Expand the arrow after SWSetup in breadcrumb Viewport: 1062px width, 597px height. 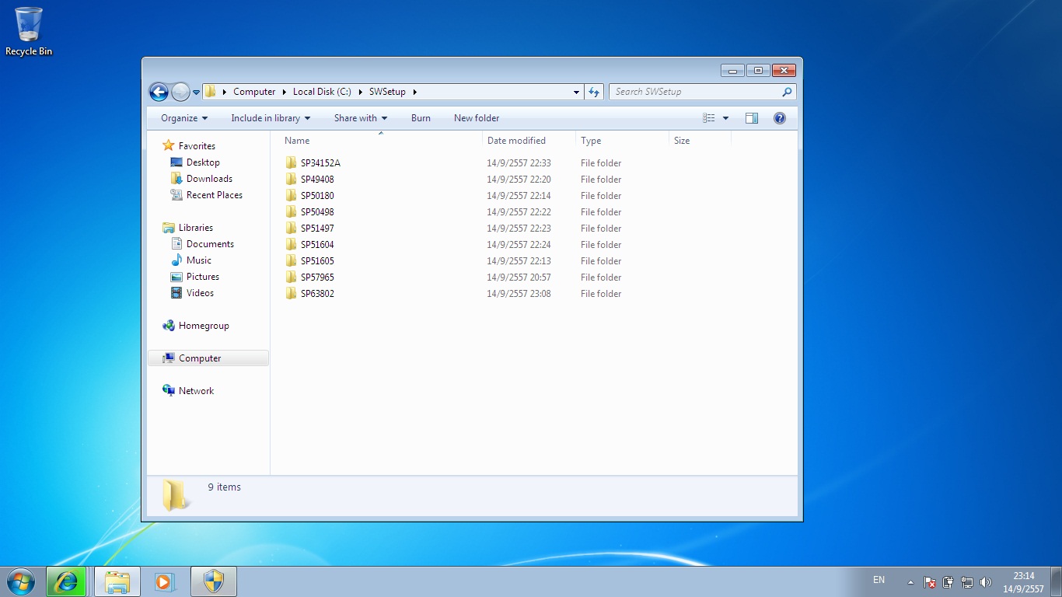point(415,92)
